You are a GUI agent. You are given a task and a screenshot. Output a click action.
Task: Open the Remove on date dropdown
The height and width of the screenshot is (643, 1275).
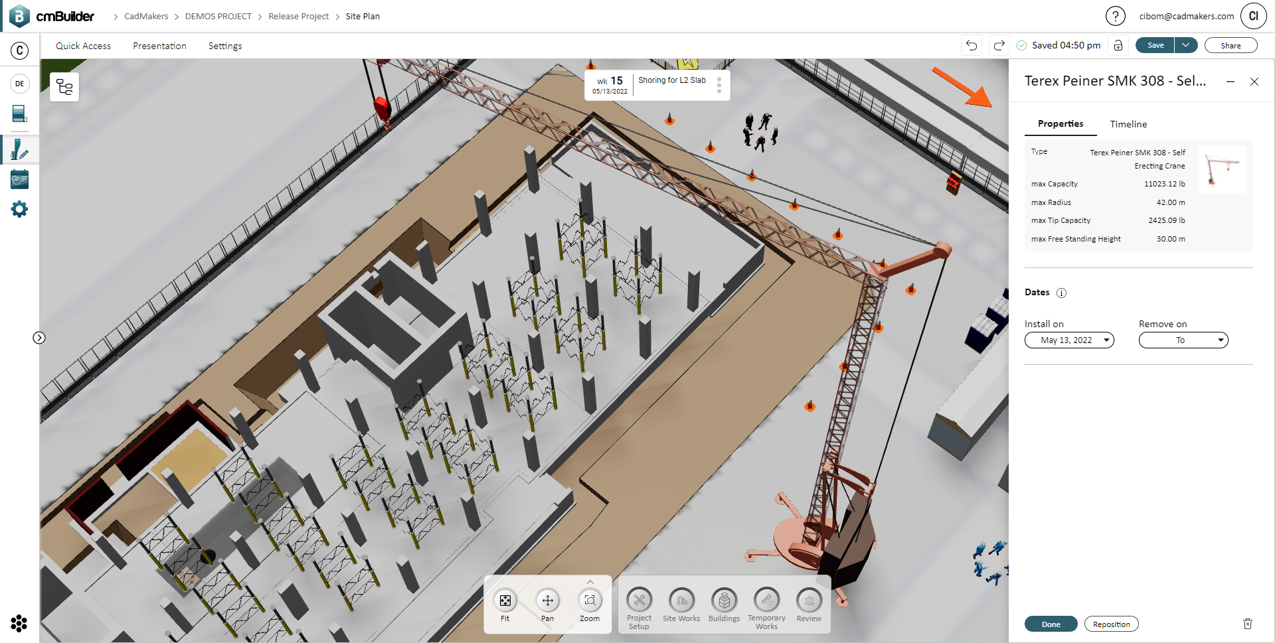tap(1183, 340)
